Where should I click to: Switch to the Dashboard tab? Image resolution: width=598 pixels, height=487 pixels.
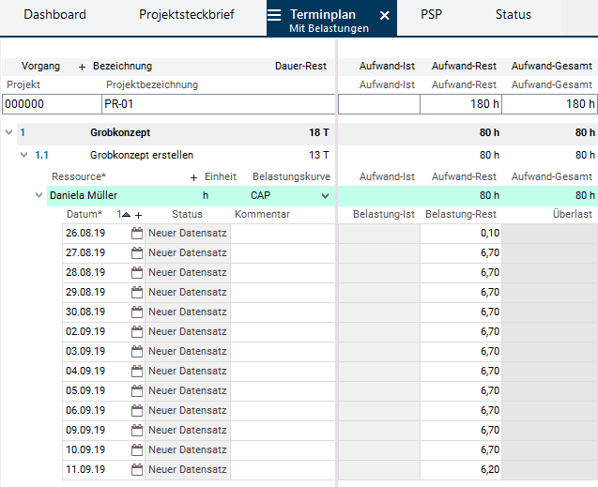click(x=54, y=14)
